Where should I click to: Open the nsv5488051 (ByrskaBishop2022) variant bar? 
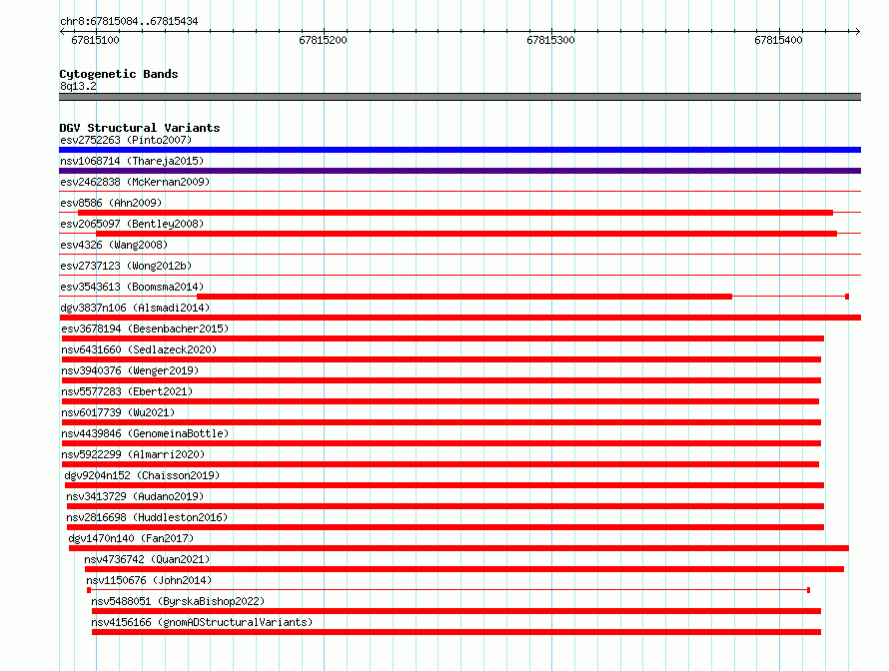pos(456,611)
